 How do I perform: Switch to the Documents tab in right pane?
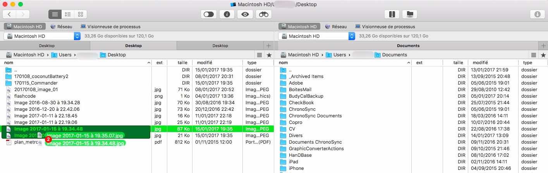pos(408,46)
